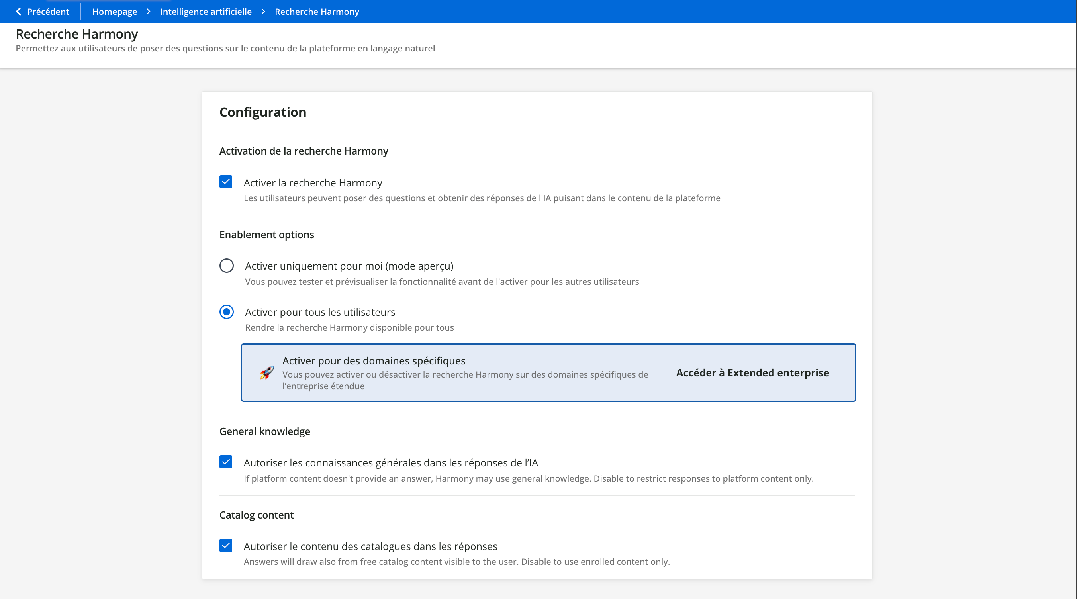Click the rocket icon in the banner
The height and width of the screenshot is (599, 1077).
coord(267,372)
